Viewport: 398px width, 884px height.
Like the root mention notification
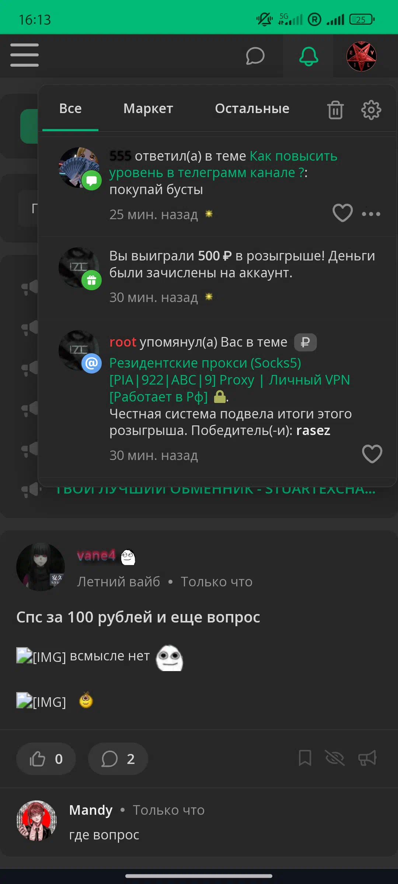(x=372, y=454)
